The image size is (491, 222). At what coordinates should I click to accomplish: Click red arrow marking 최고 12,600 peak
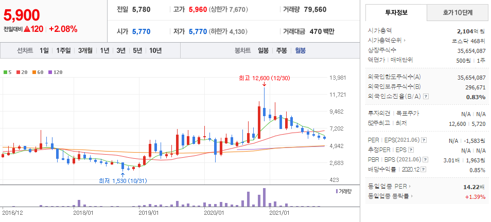click(265, 84)
